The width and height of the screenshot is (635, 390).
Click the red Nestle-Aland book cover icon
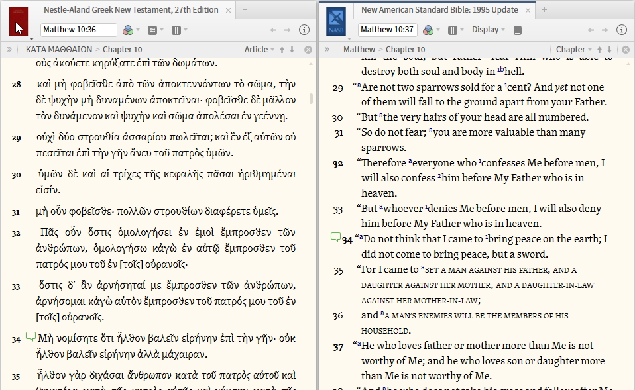pos(19,21)
